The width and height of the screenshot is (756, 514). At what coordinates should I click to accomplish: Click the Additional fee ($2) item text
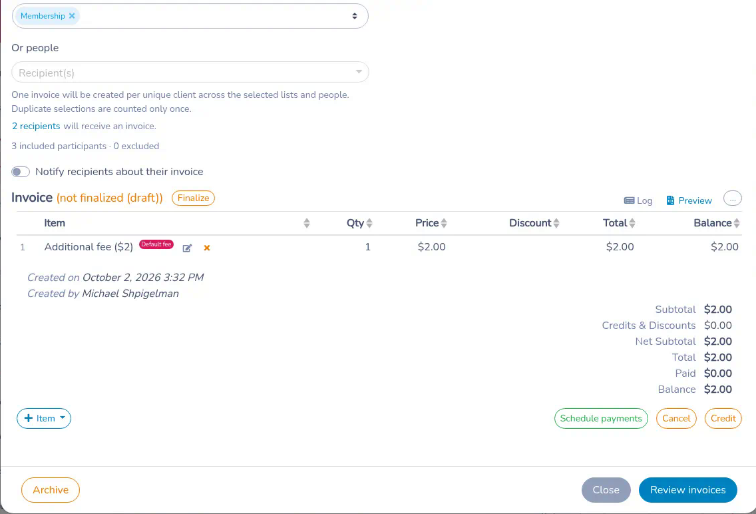[x=89, y=247]
